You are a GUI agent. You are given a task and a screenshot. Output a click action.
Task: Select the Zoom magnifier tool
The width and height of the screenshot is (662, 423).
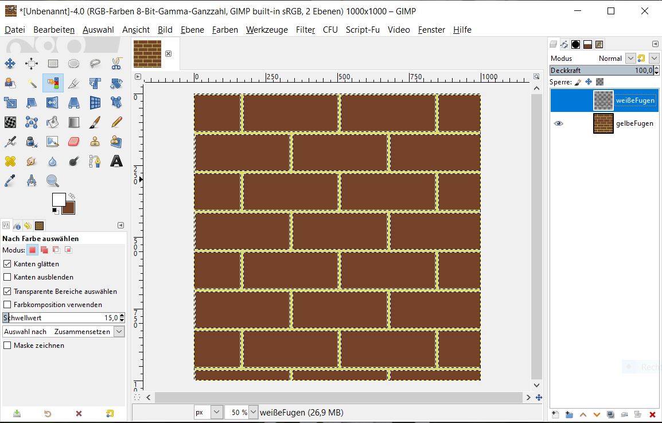point(53,180)
